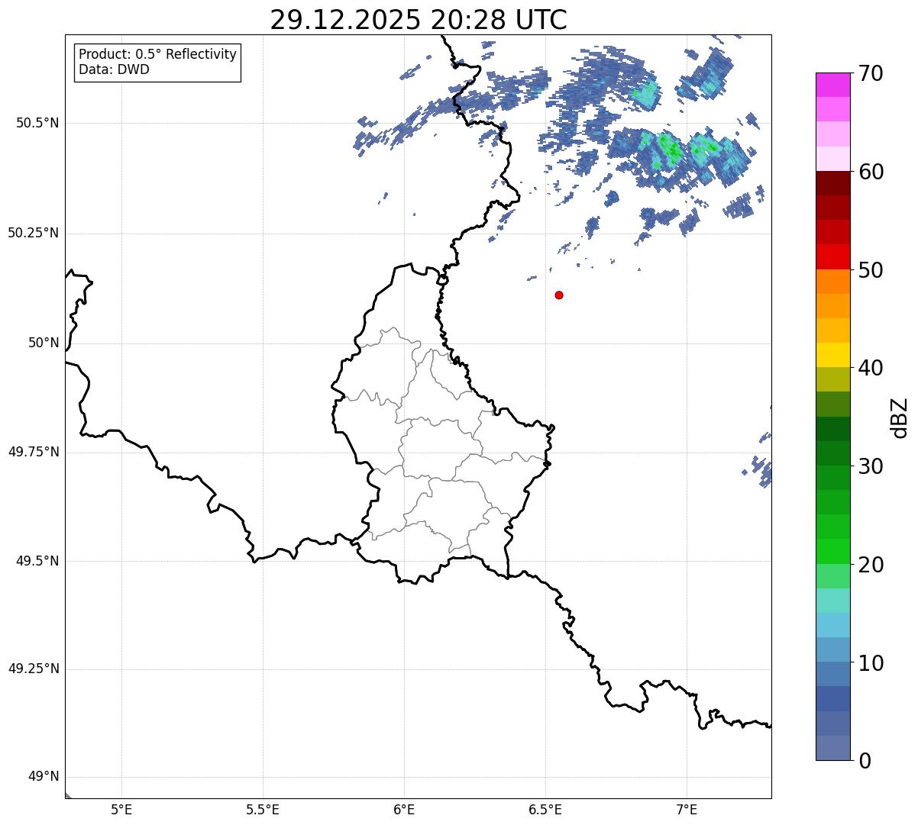Click the dBZ colorbar axis label
Image resolution: width=918 pixels, height=825 pixels.
pyautogui.click(x=900, y=417)
